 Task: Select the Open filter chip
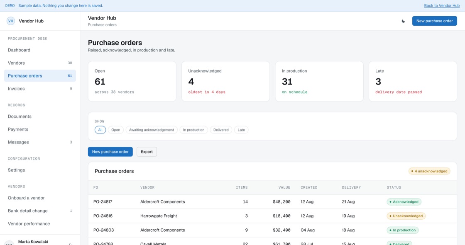click(116, 130)
